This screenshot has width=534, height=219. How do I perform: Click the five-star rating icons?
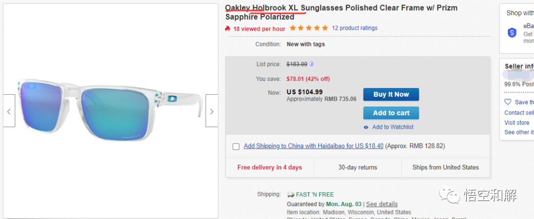coord(309,28)
